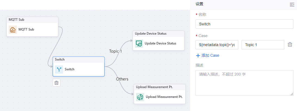Select the Update Device Status node header

tap(159, 34)
